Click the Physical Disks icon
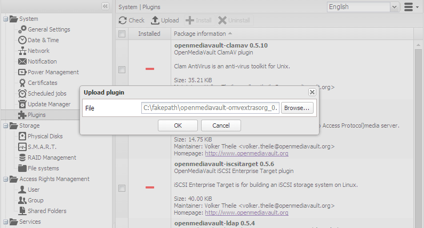424x228 pixels. (x=22, y=136)
